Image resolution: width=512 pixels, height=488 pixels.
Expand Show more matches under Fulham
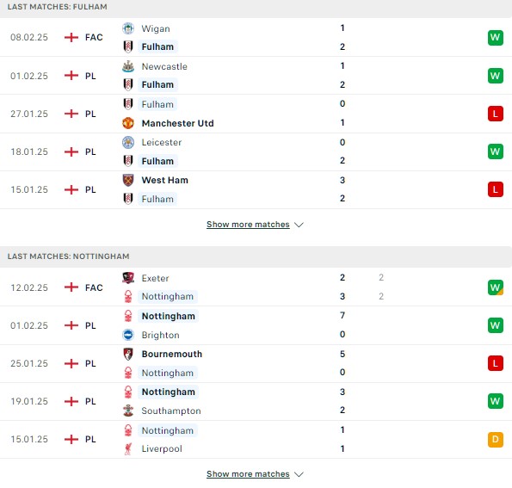click(248, 225)
